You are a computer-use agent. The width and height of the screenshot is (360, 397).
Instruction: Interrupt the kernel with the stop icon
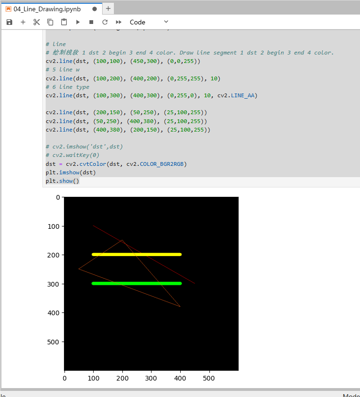click(91, 22)
